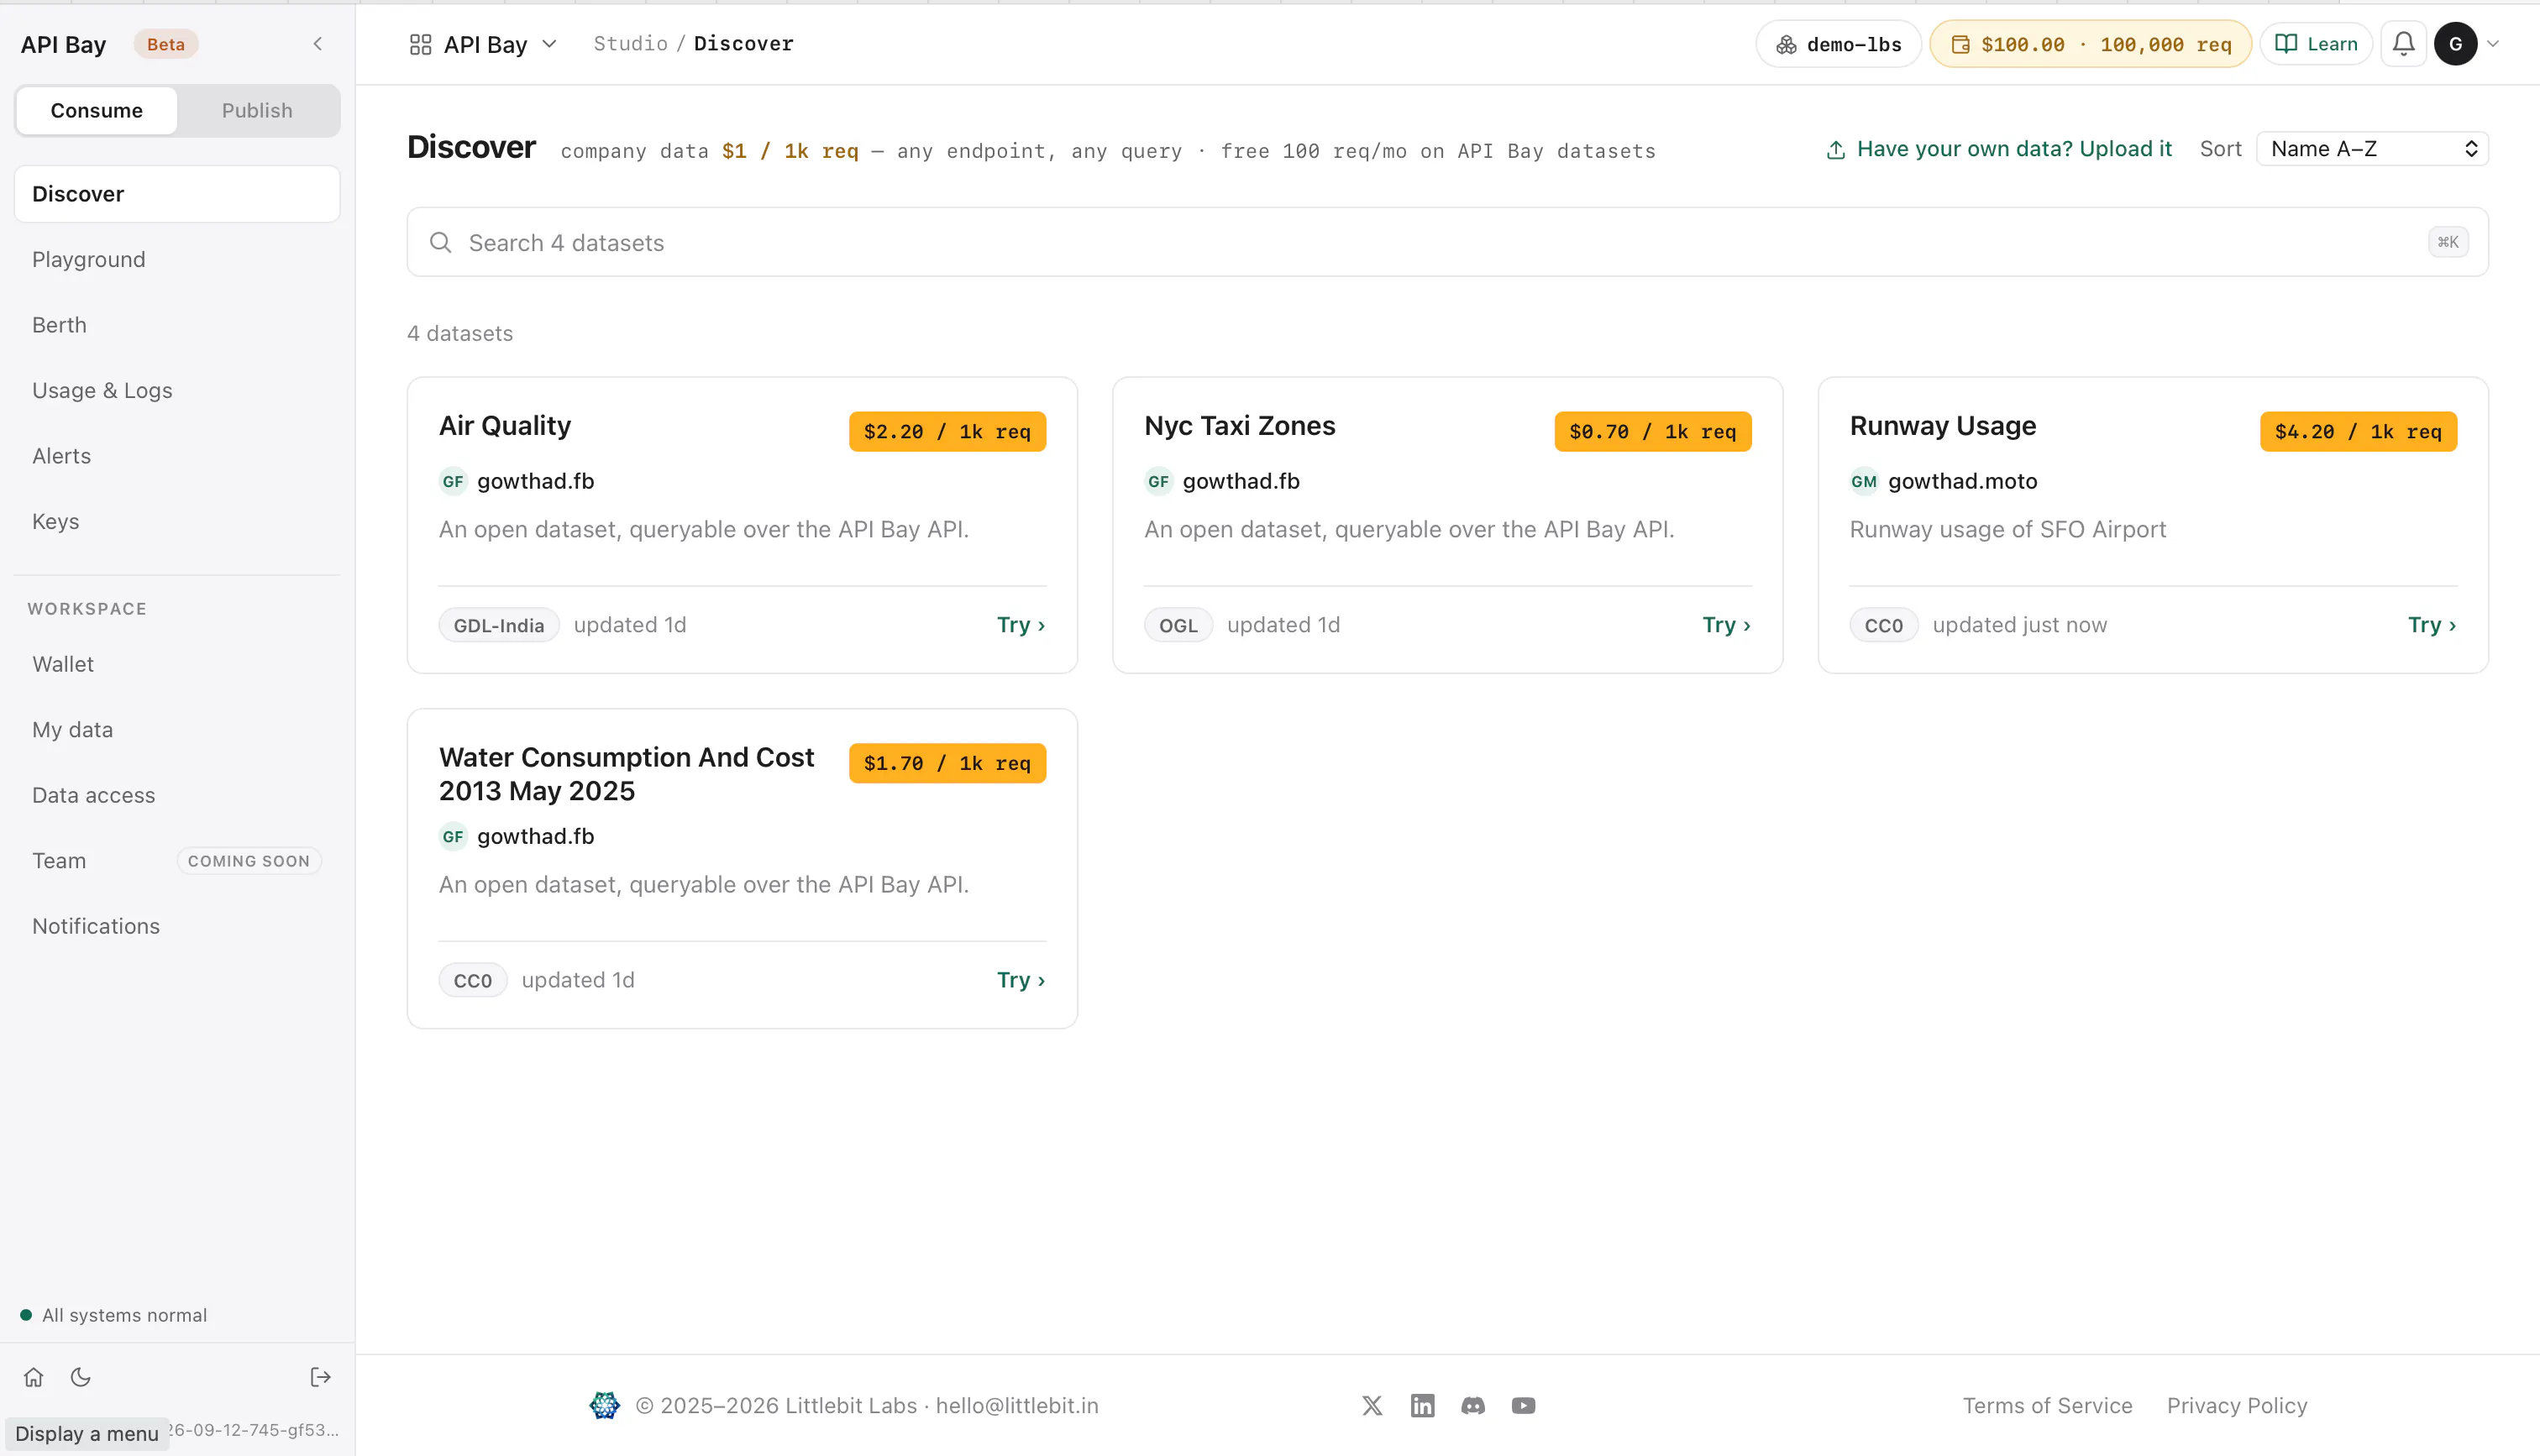Click Try on the Runway Usage card
The width and height of the screenshot is (2540, 1456).
2432,625
